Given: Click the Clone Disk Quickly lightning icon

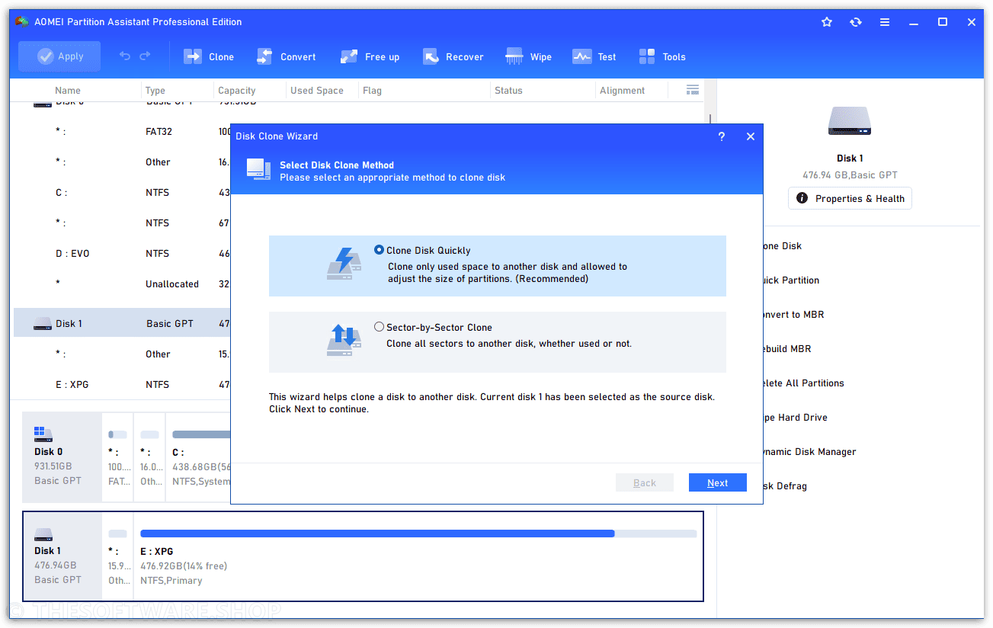Looking at the screenshot, I should pos(344,263).
